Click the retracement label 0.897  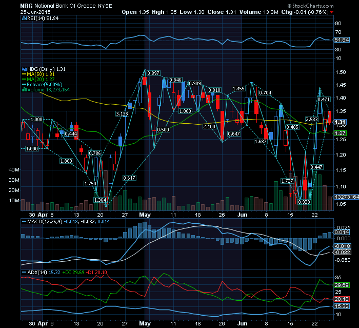point(153,73)
